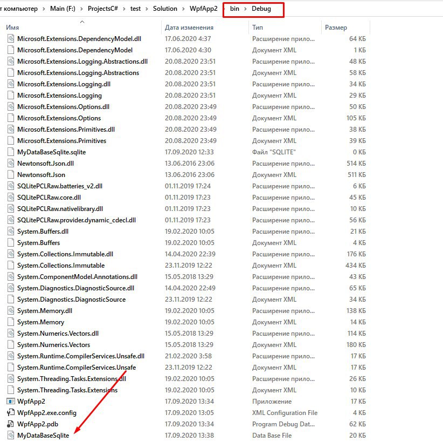Expand breadcrumb arrow after test
Image resolution: width=443 pixels, height=442 pixels.
click(147, 9)
